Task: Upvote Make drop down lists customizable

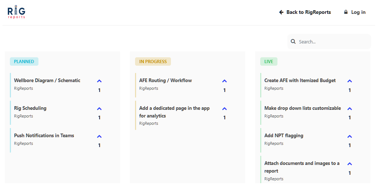Action: 350,109
